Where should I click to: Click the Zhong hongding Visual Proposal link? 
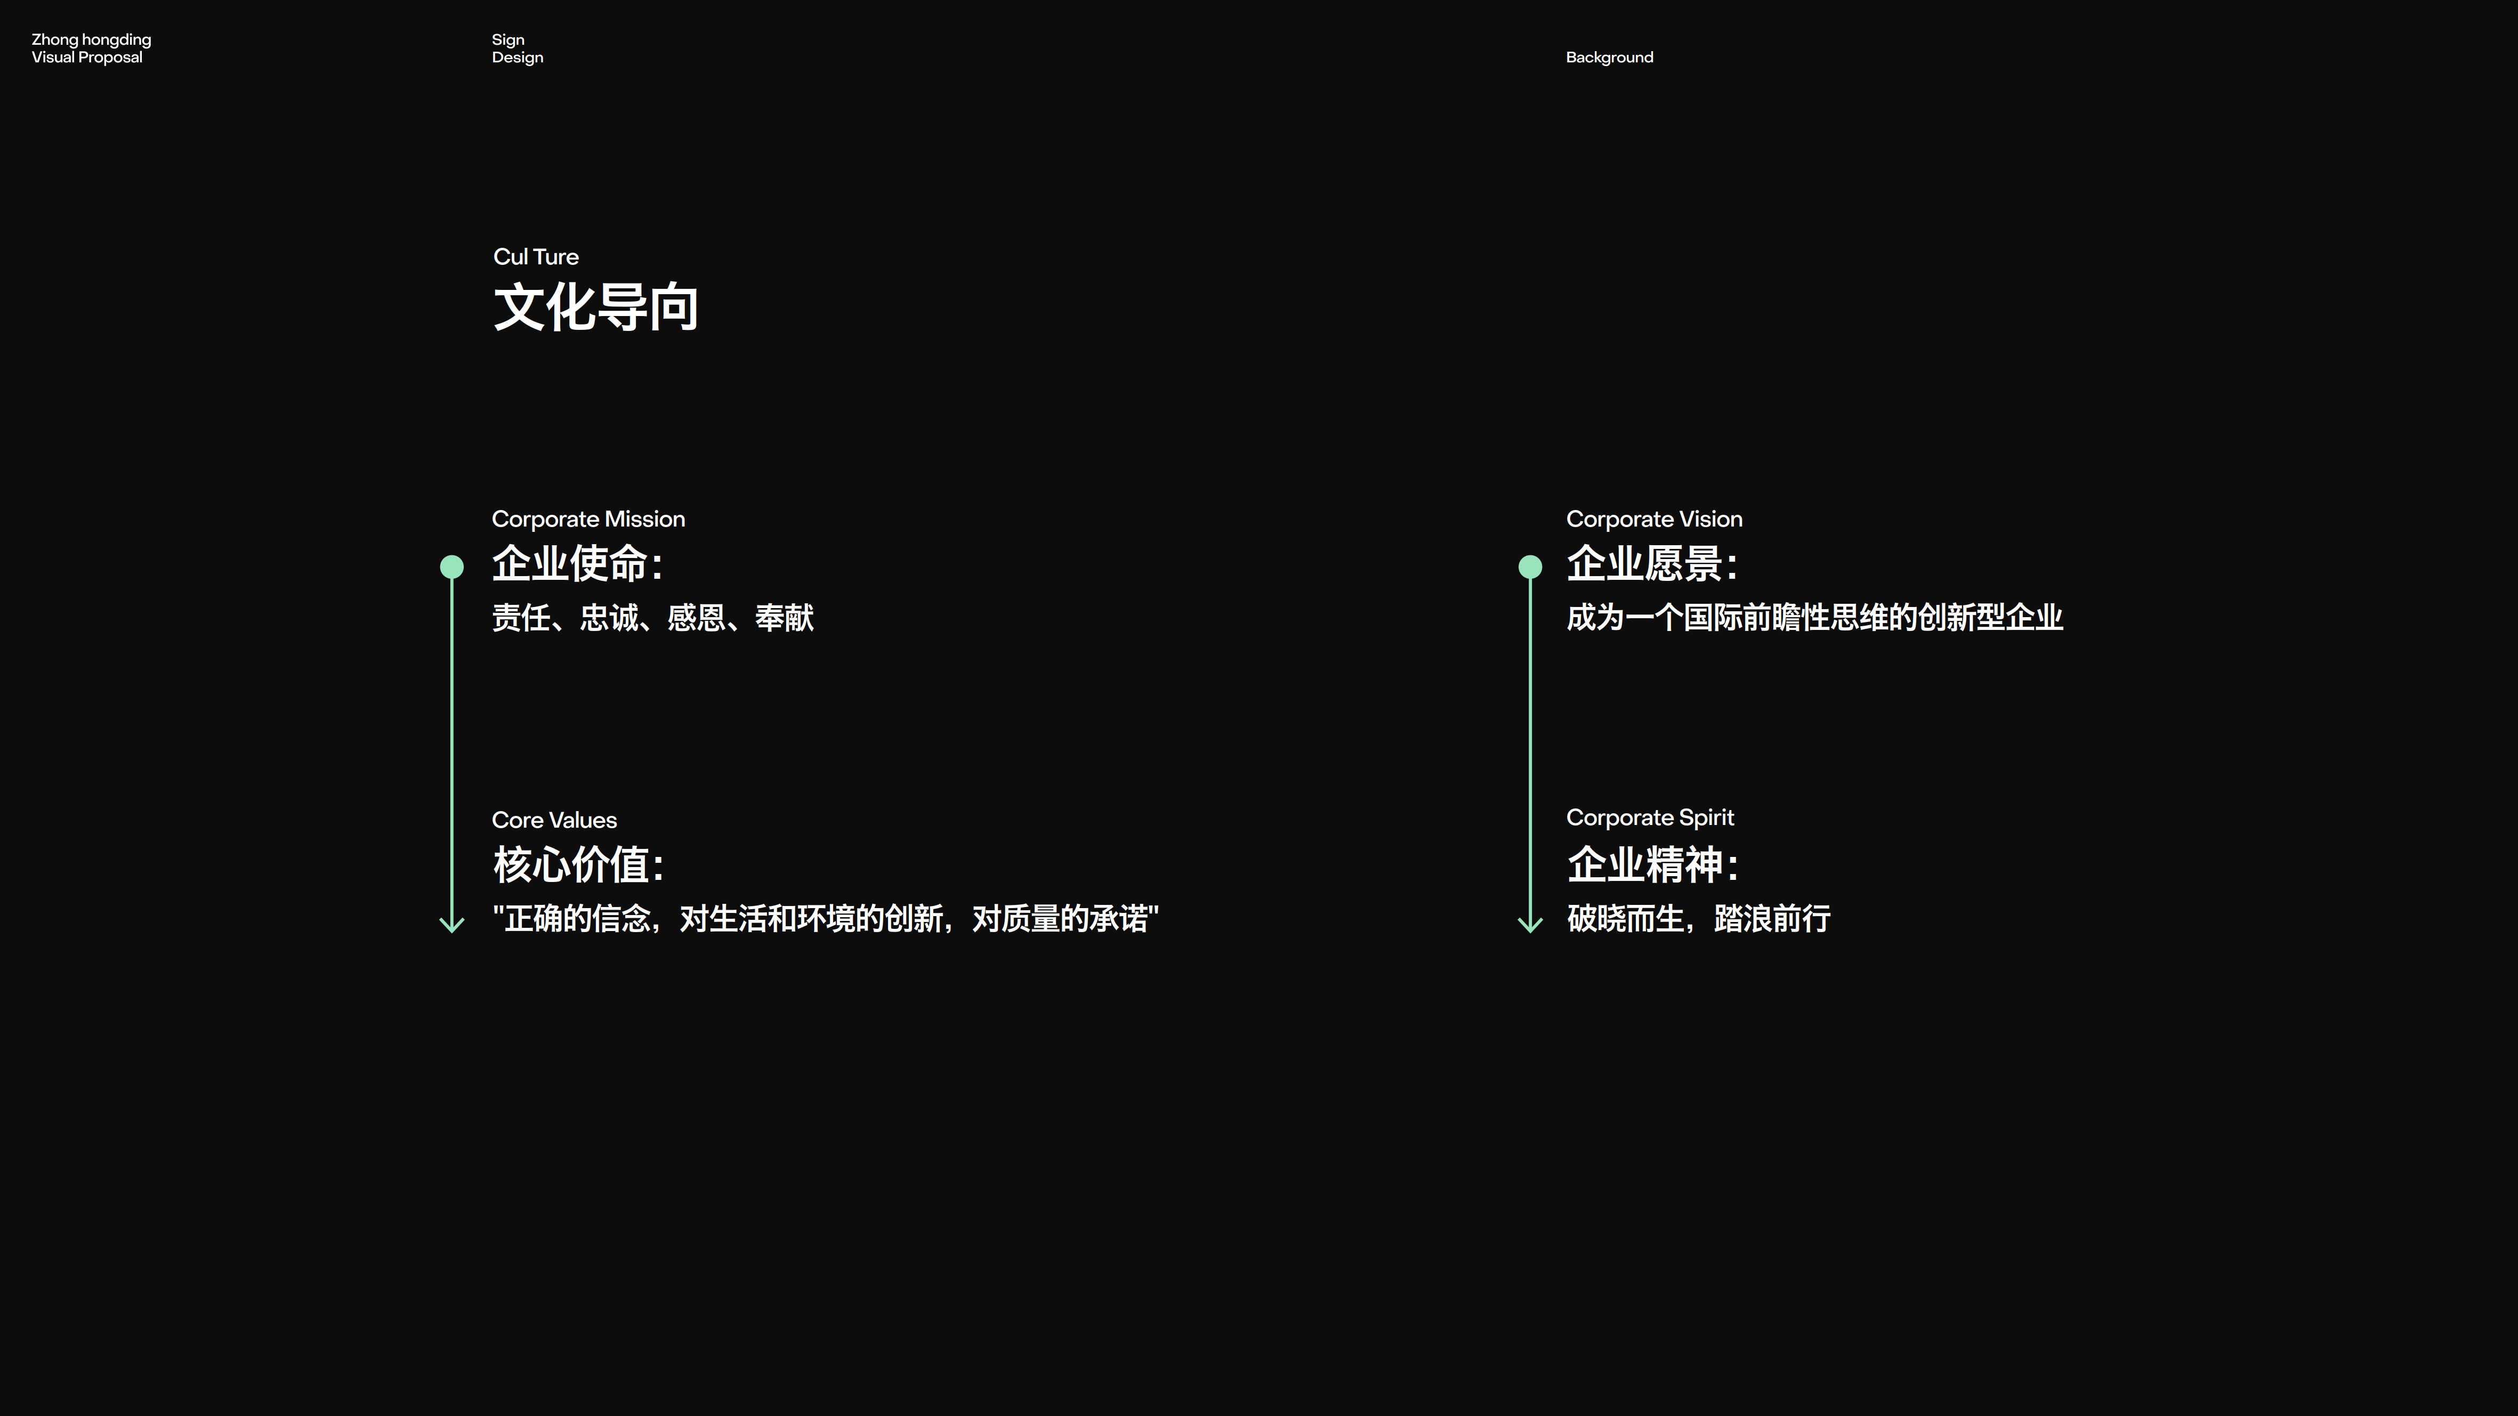90,48
